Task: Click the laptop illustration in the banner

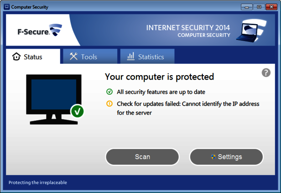Action: (x=256, y=31)
